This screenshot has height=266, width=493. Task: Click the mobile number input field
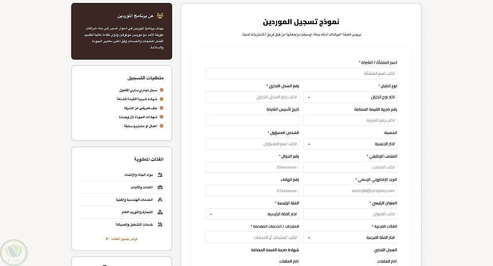[252, 167]
